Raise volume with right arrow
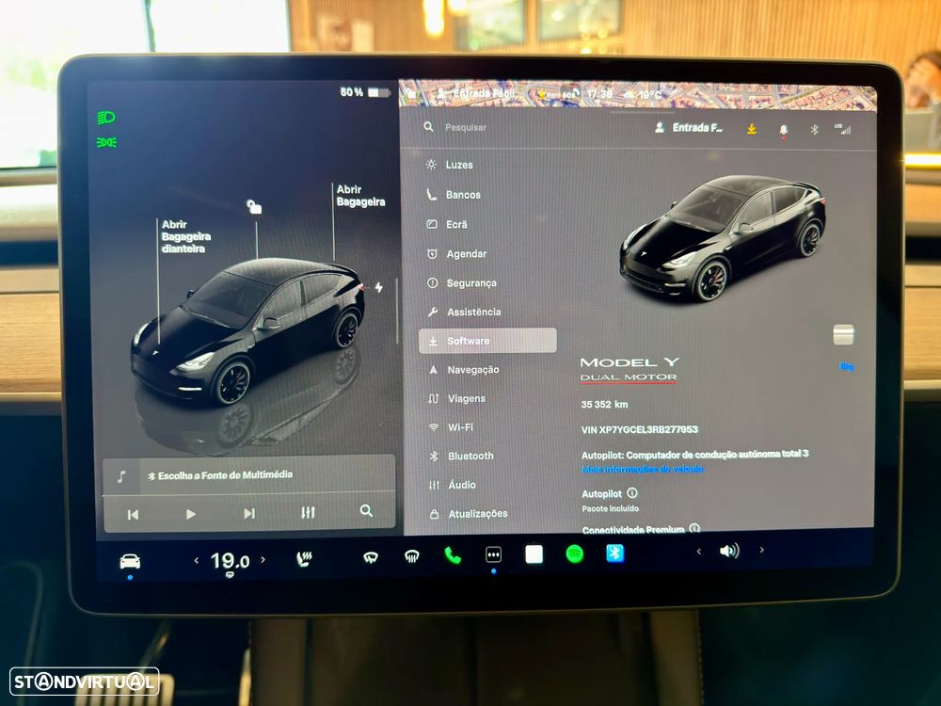The image size is (941, 706). 761,550
